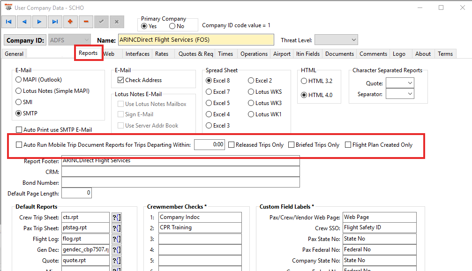Delete record with the minus icon

tap(86, 22)
